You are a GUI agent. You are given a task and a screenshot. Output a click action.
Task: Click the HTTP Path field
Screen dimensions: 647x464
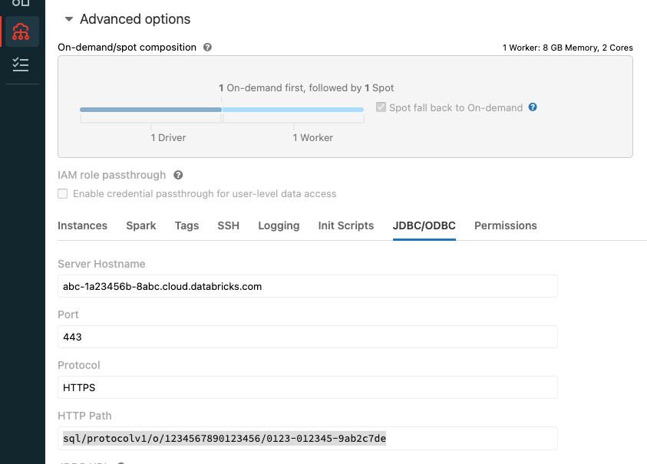[x=308, y=439]
